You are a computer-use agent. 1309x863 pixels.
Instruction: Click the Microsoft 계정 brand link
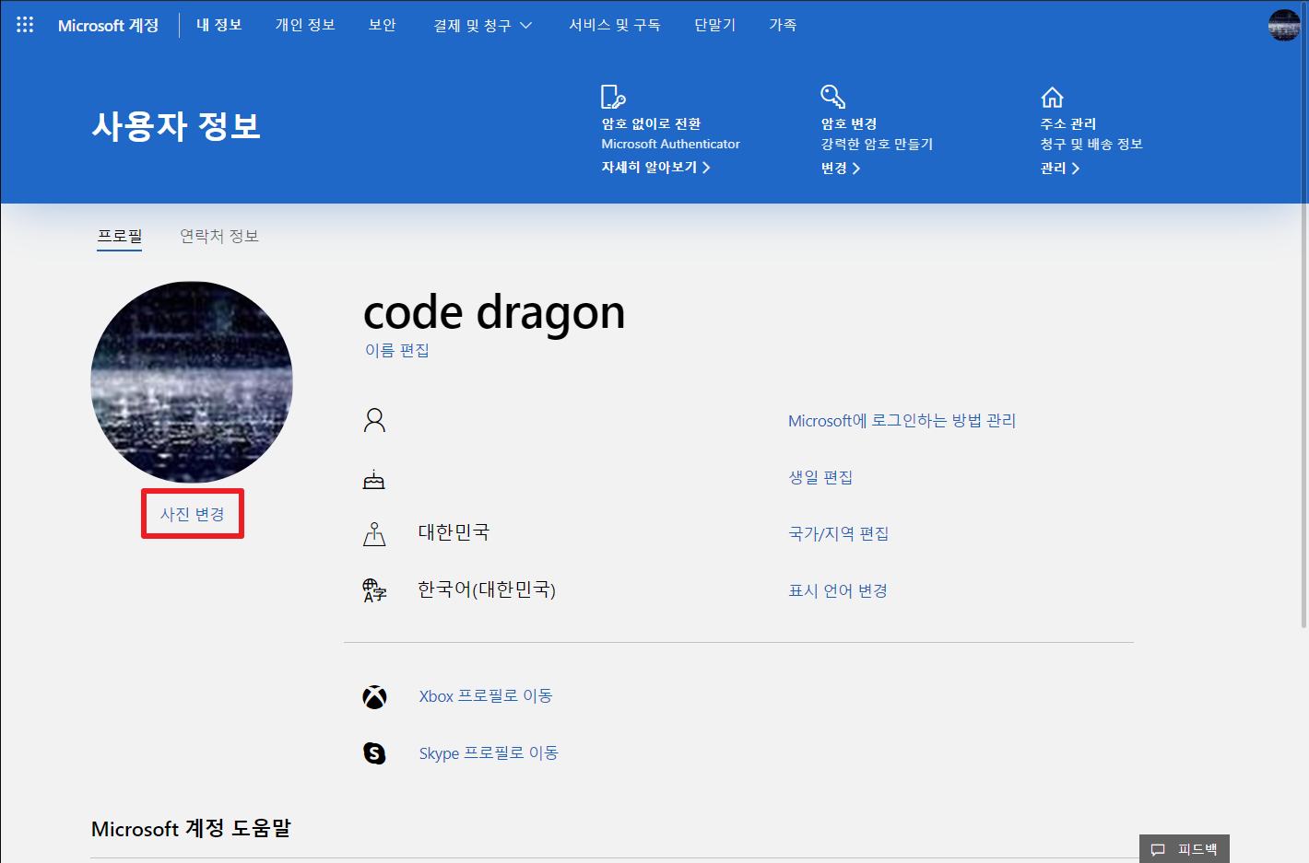(x=109, y=26)
